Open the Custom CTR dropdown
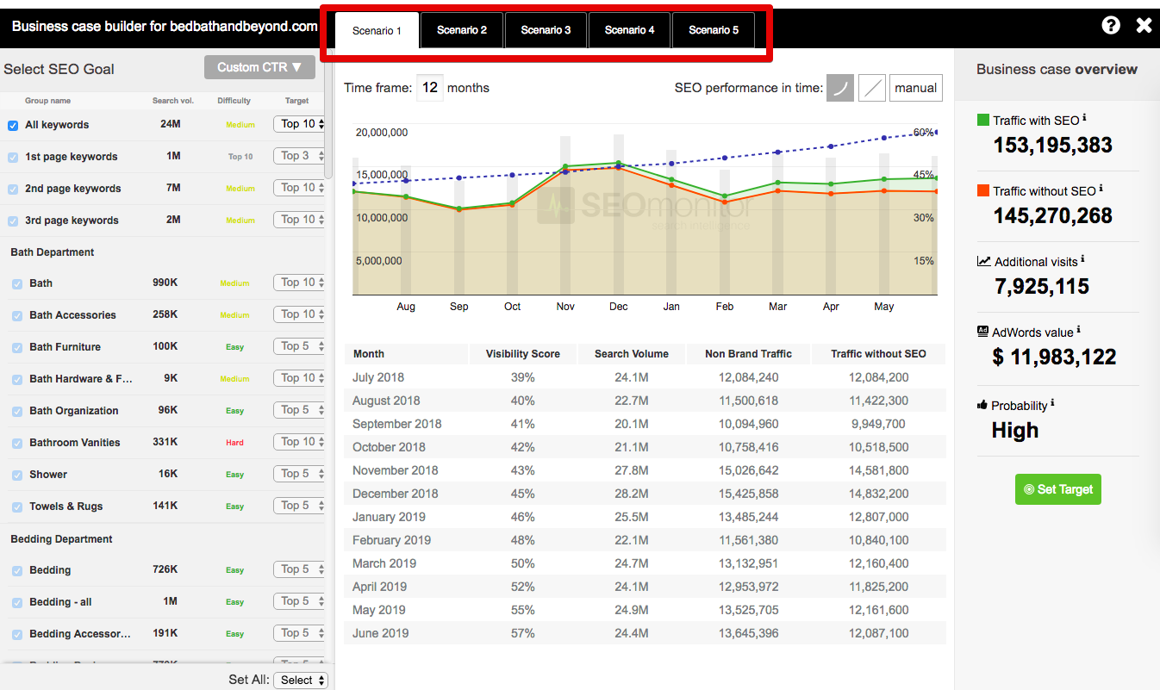The image size is (1160, 690). [259, 67]
